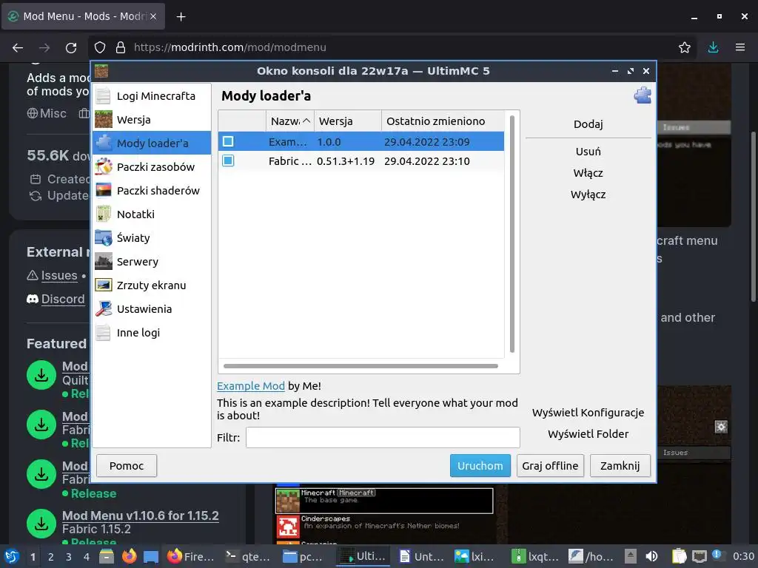Open Ustawienia settings icon
The image size is (758, 568).
103,308
